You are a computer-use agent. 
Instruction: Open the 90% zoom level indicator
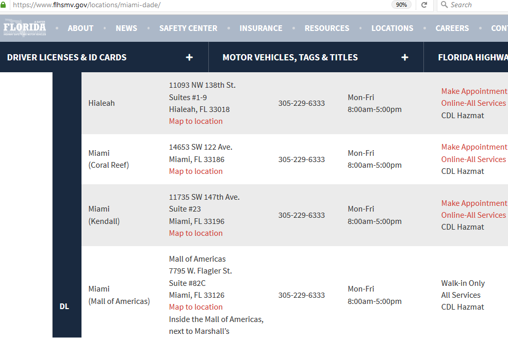point(401,5)
